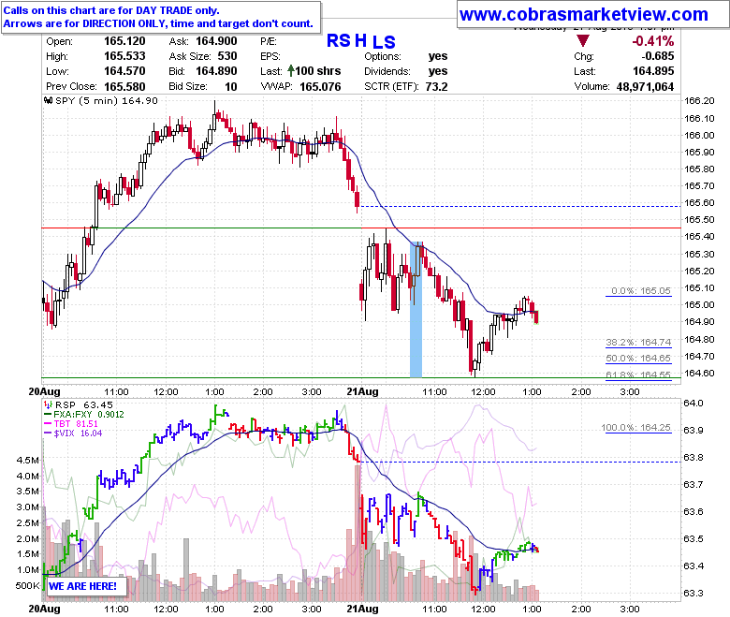Viewport: 730px width, 617px height.
Task: Click the RS H LS chart title
Action: (361, 41)
